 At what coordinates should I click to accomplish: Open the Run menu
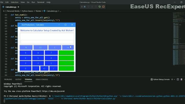33,2
